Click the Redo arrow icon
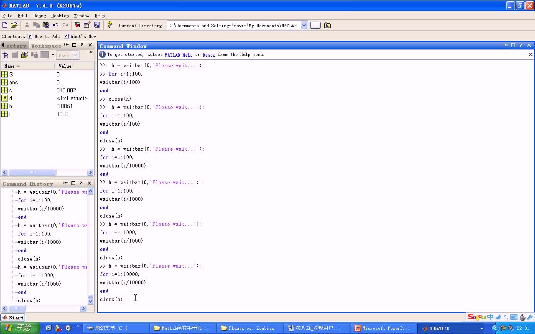535x334 pixels. click(x=65, y=25)
